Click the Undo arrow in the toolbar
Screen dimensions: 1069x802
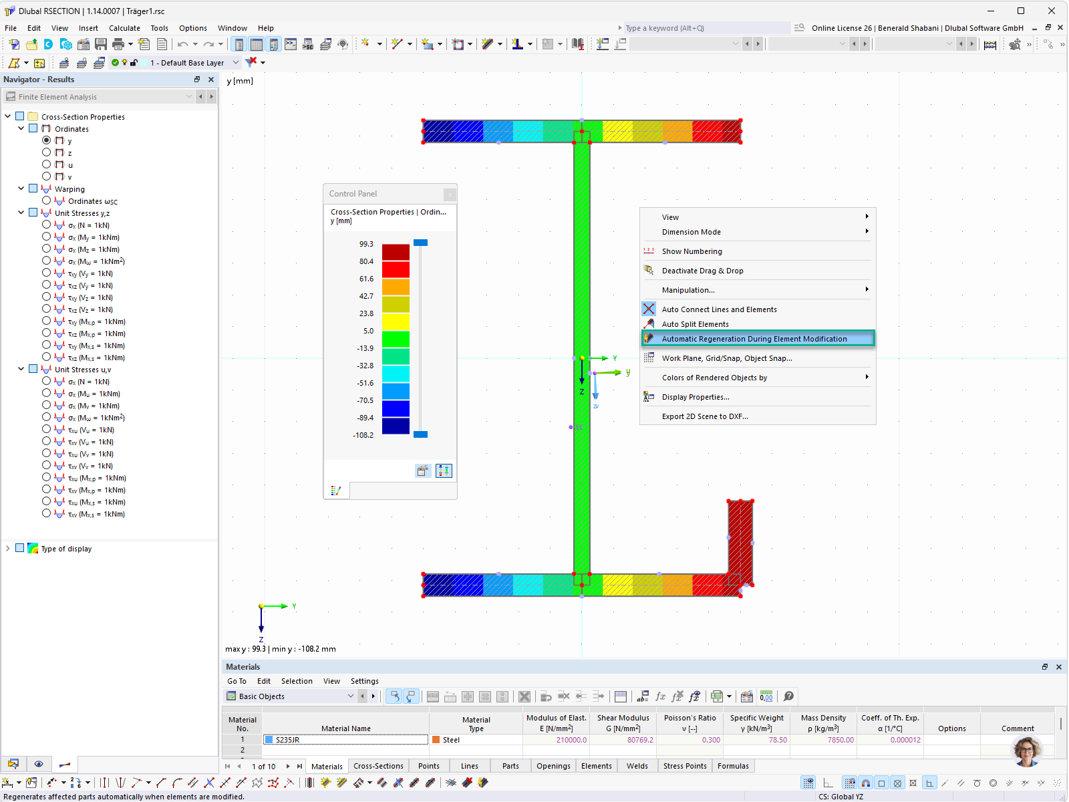[182, 44]
